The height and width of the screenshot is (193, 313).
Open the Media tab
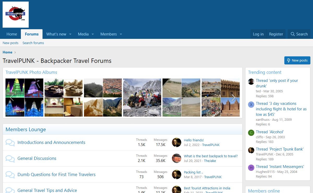[x=83, y=34]
